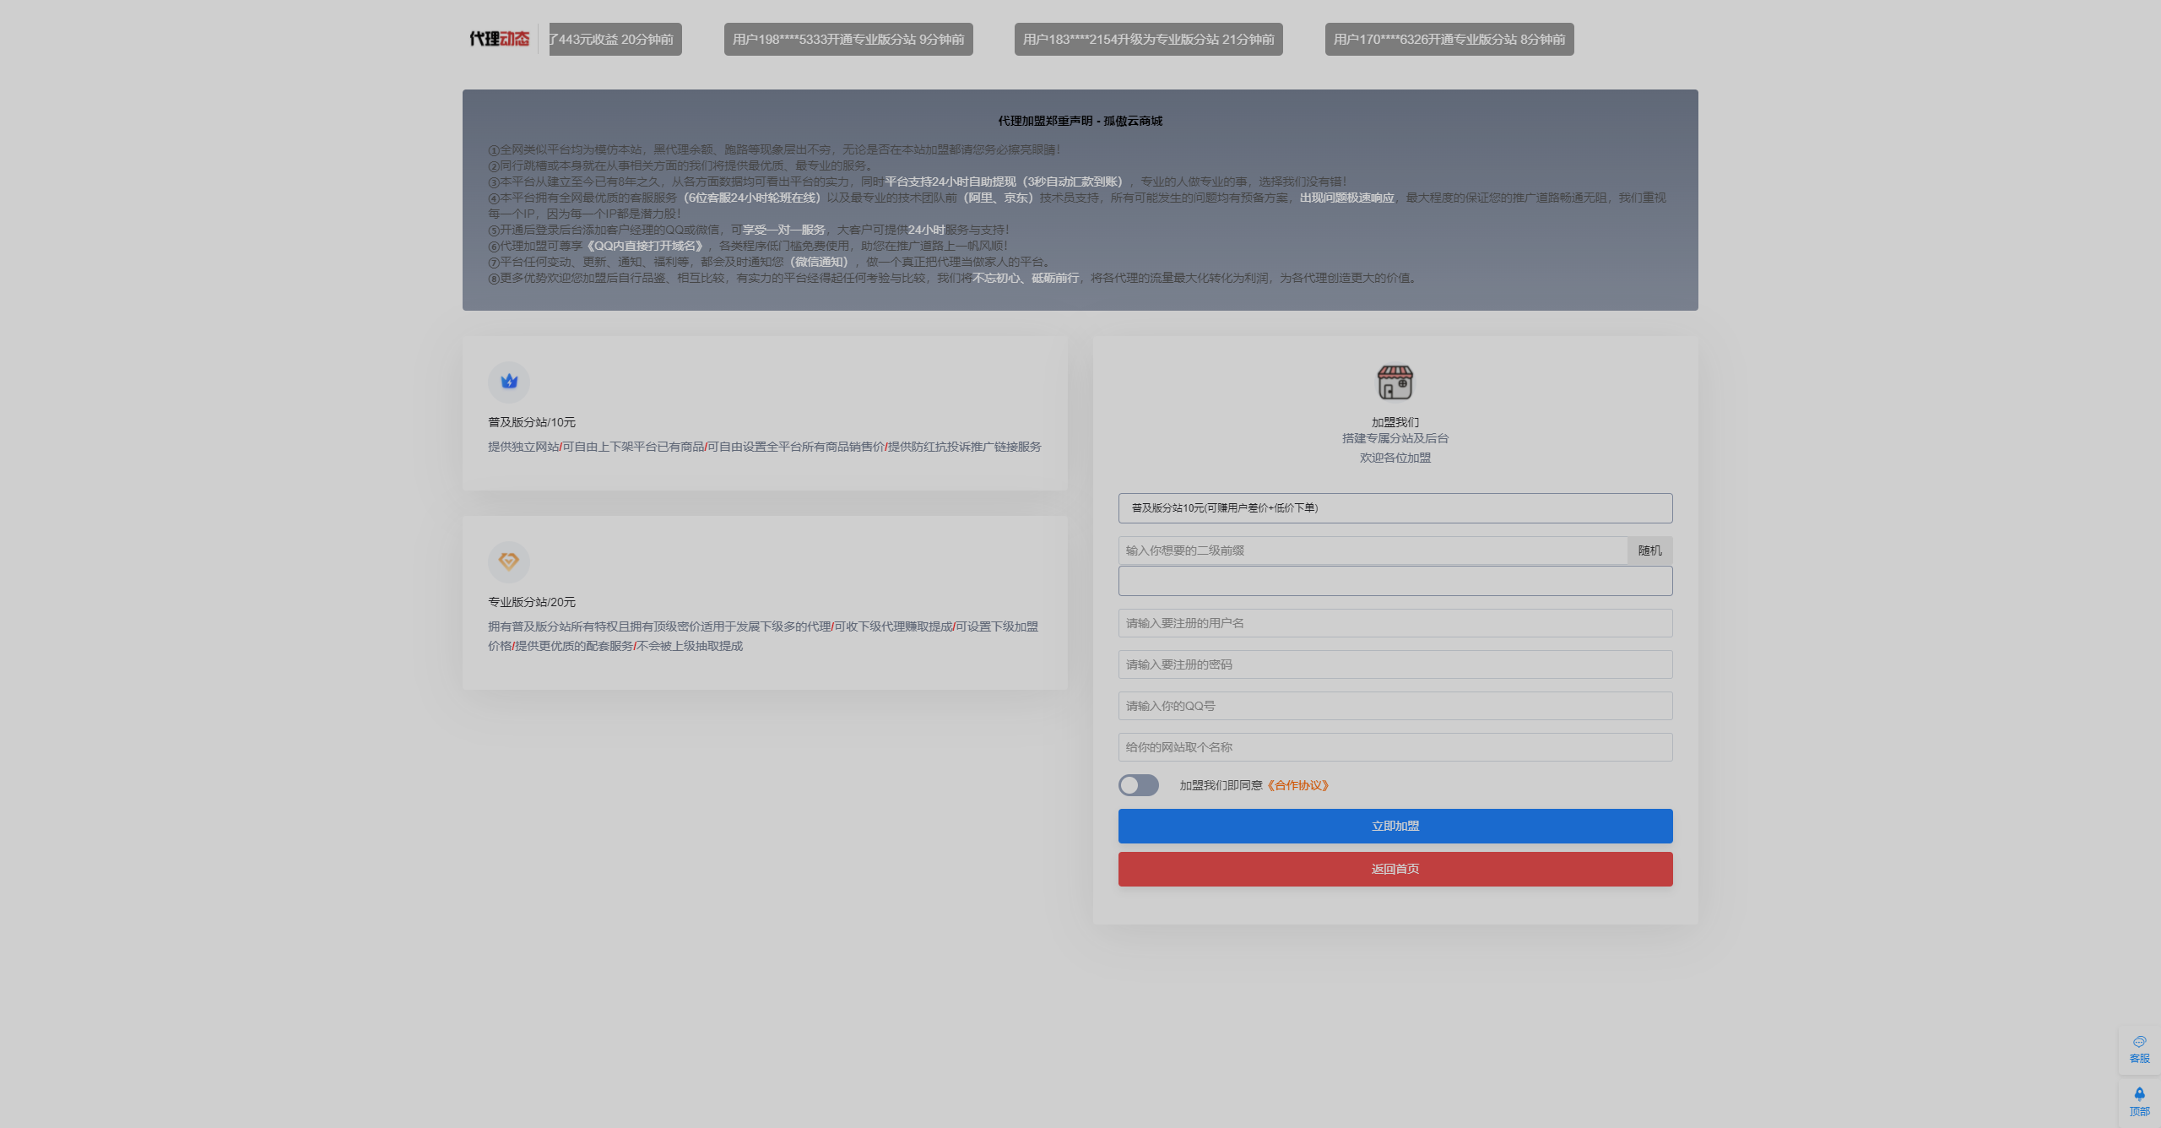Click the 用户198****5333 news ticker item
The width and height of the screenshot is (2161, 1128).
[848, 39]
